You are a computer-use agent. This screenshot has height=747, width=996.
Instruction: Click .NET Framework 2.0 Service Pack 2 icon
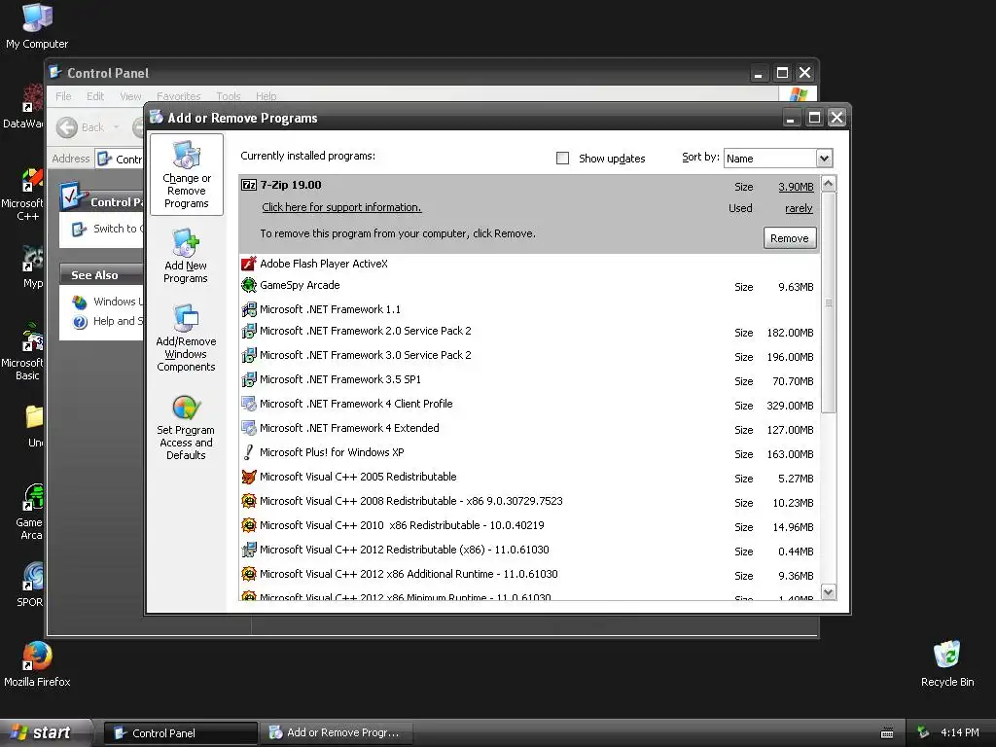point(249,331)
